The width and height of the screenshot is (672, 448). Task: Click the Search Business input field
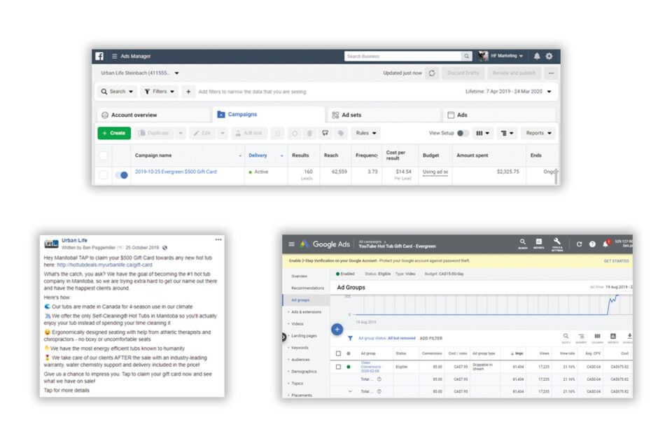[x=402, y=56]
